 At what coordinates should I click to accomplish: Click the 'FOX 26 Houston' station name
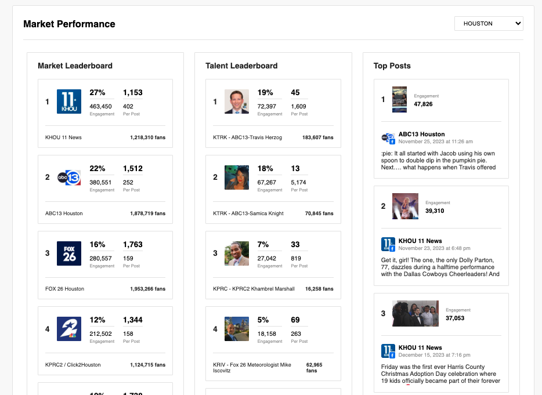(x=64, y=289)
